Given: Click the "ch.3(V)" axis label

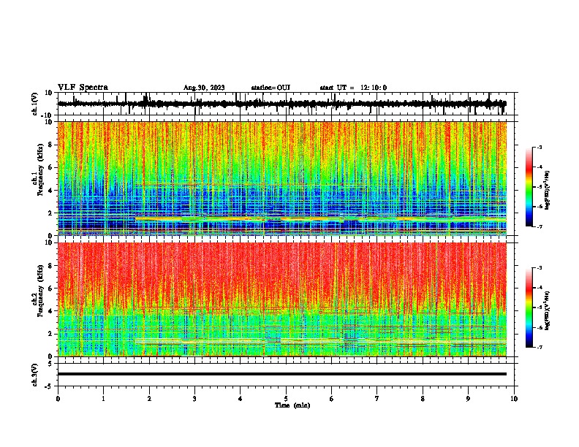Looking at the screenshot, I should 35,375.
